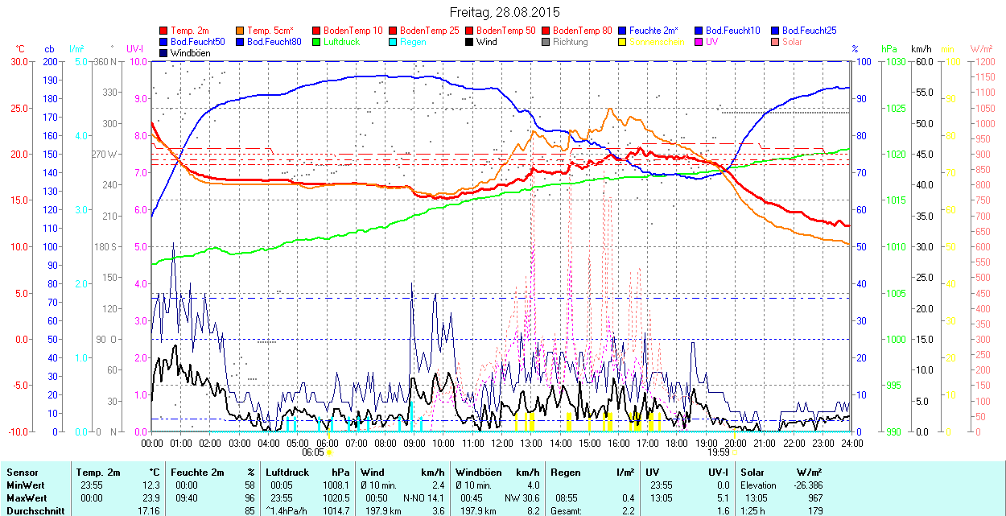Click the maximum UV index value 5.1
Viewport: 1006px width, 516px height.
pos(723,498)
